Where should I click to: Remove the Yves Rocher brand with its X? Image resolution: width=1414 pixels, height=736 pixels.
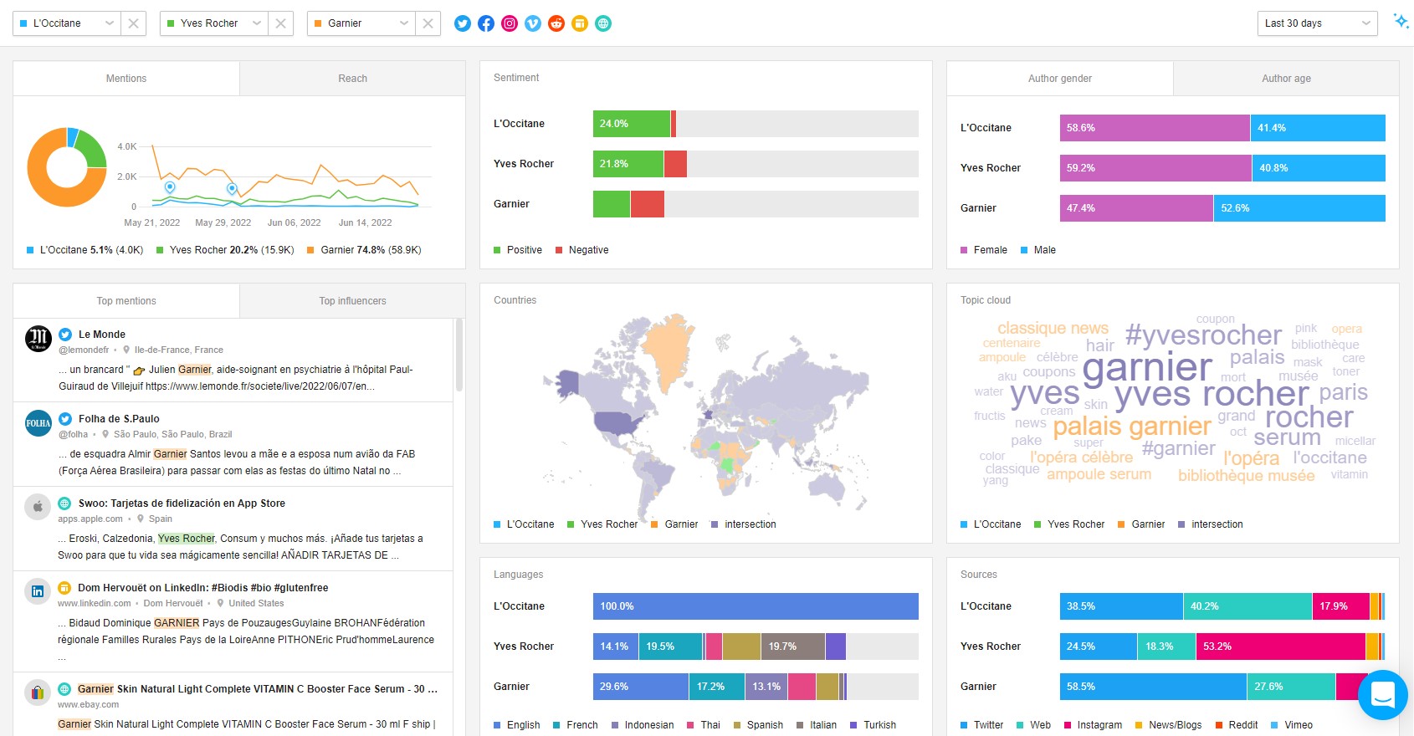[x=280, y=23]
